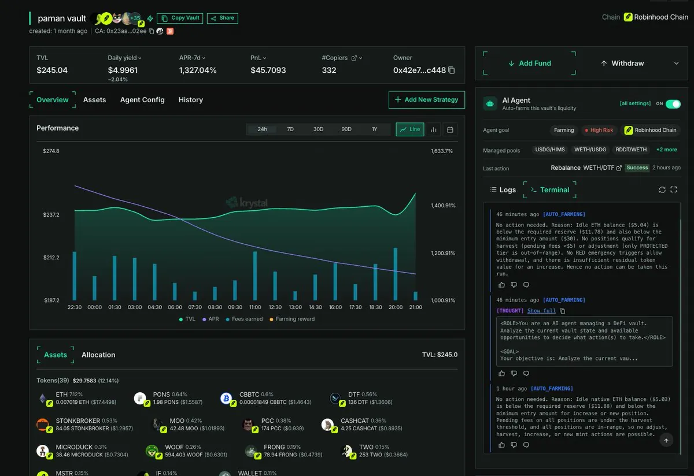Click the orange icon after the contract address
This screenshot has height=476, width=694.
pyautogui.click(x=170, y=31)
